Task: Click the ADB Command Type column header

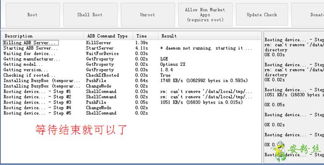Action: 108,36
